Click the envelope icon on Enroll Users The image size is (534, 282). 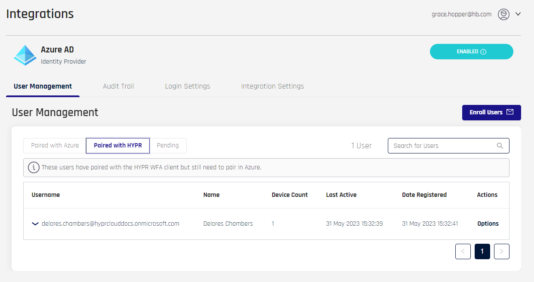(510, 112)
